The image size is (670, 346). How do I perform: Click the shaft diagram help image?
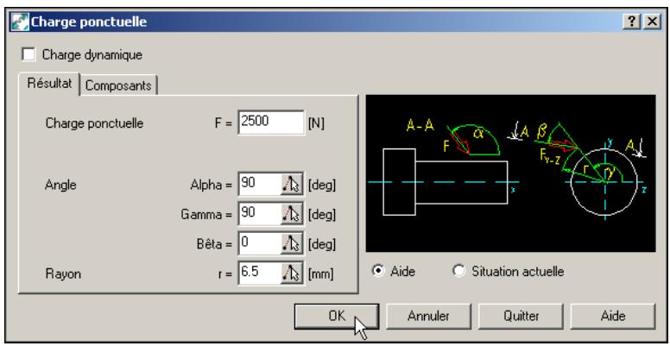[x=510, y=173]
